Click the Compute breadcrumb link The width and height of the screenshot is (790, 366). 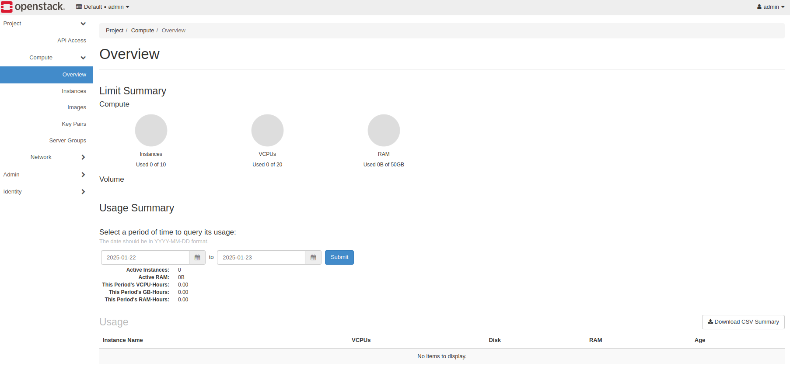pos(142,31)
